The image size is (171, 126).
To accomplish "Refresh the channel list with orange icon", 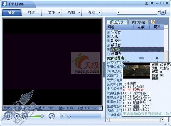I will point(153,22).
